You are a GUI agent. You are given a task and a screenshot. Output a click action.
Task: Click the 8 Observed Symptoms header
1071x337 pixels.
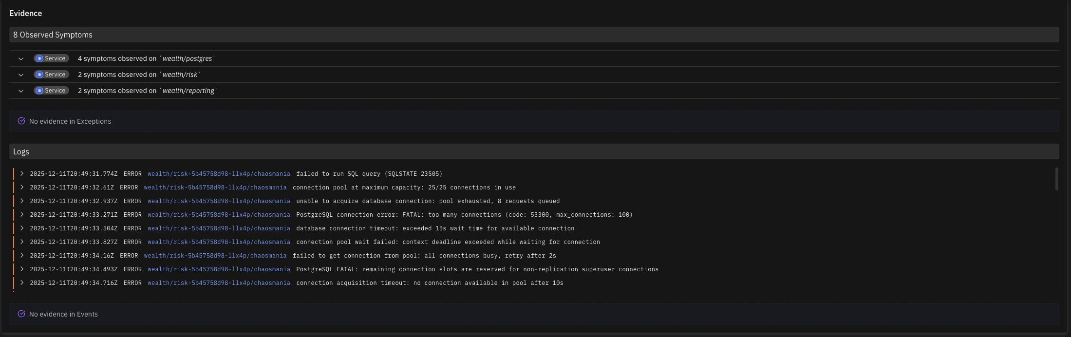(53, 35)
